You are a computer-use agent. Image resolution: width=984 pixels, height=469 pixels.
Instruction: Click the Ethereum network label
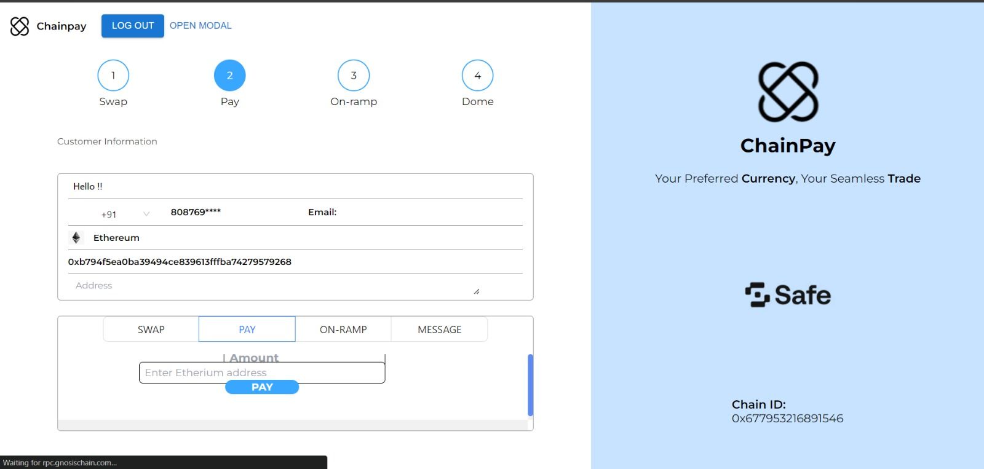[x=116, y=238]
